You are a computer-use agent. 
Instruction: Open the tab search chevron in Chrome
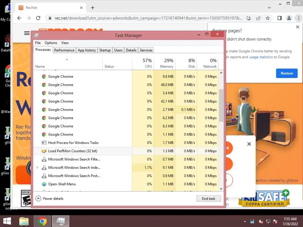click(269, 8)
